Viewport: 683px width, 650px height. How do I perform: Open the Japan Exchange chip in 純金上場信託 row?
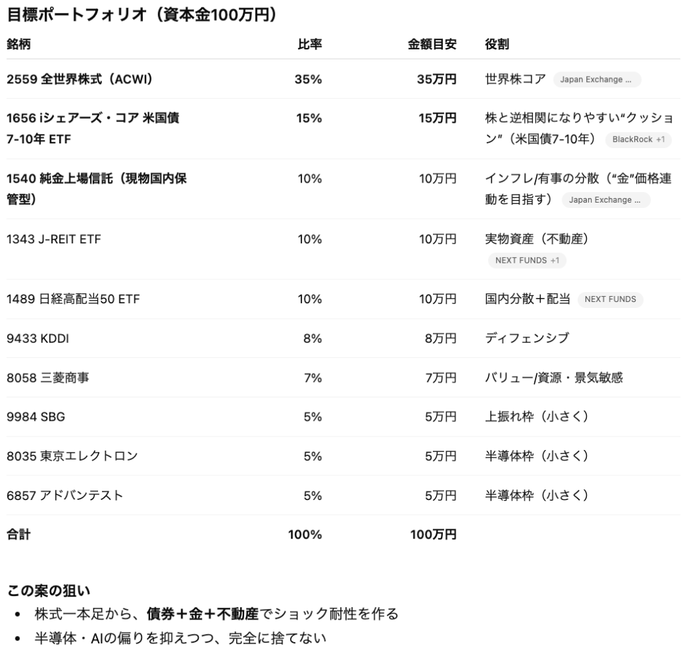(605, 200)
